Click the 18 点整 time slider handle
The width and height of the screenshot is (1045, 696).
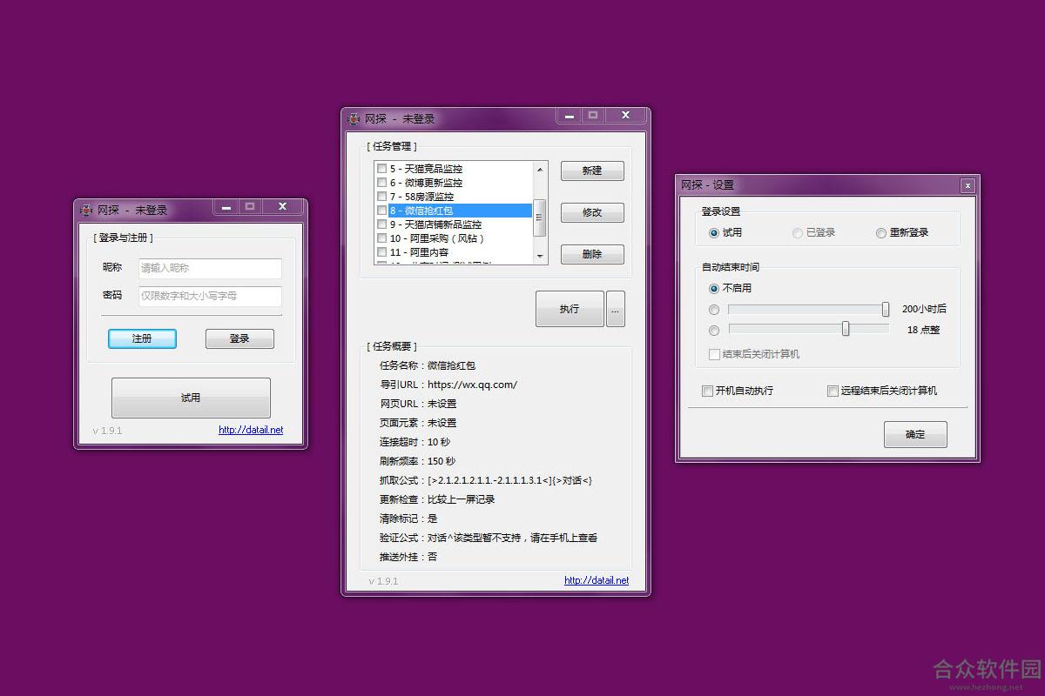[x=846, y=328]
